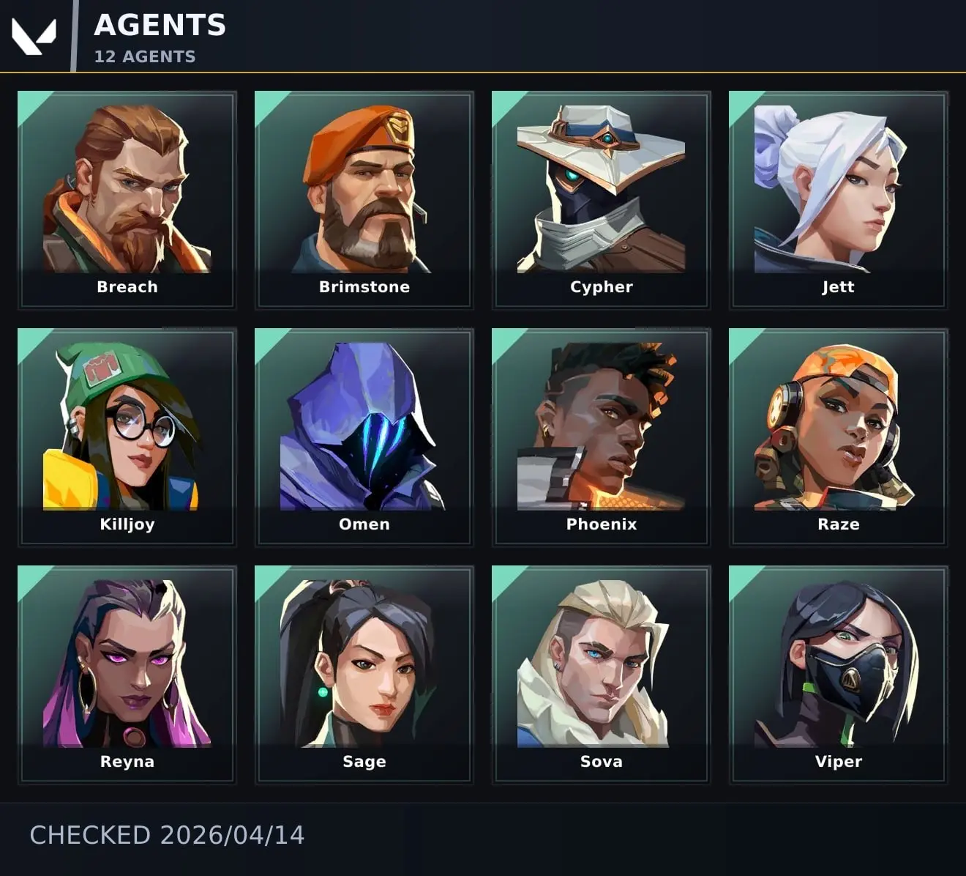Image resolution: width=966 pixels, height=876 pixels.
Task: Select the Reyna agent card
Action: 127,675
